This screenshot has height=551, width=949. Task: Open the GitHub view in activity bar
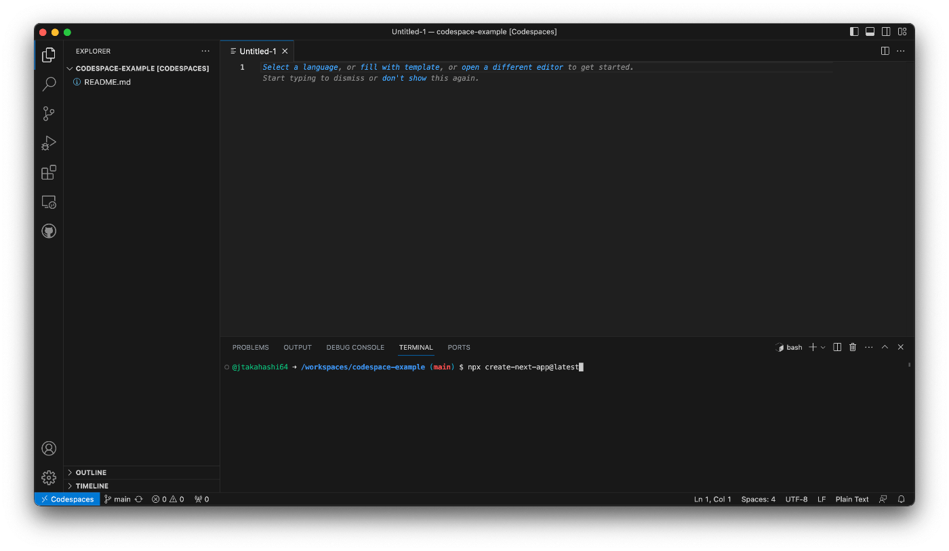(49, 231)
